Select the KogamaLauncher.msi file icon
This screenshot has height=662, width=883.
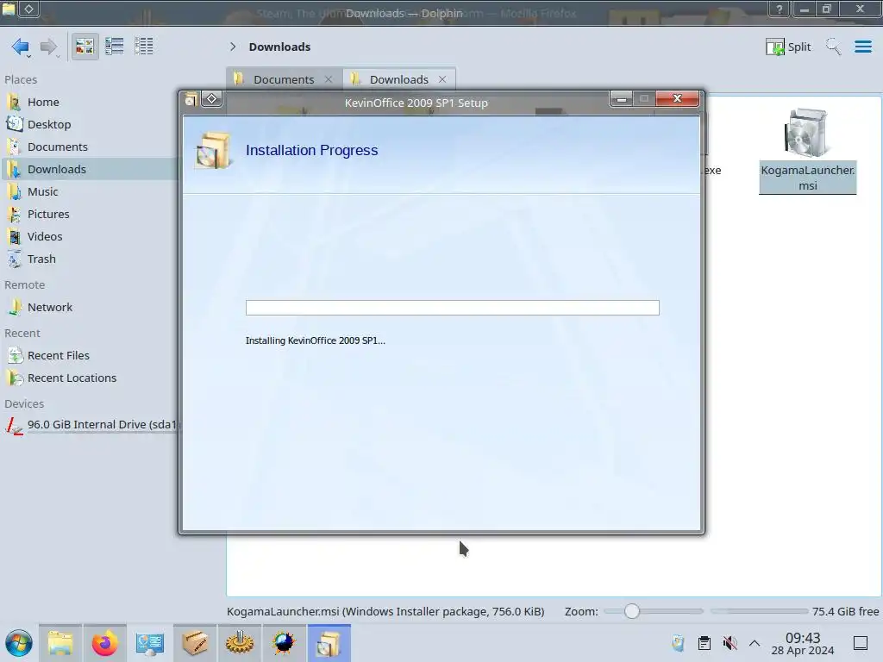807,133
